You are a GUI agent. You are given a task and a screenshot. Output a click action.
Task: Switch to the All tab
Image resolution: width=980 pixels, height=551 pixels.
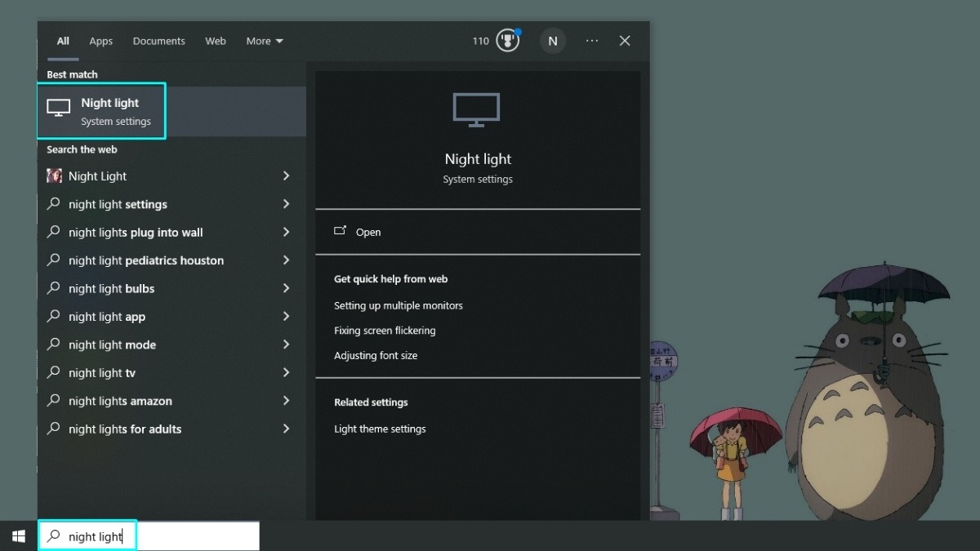pos(63,41)
